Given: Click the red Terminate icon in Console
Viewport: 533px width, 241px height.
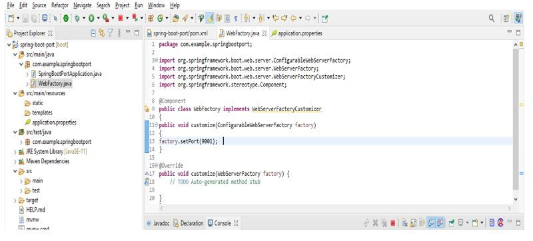Looking at the screenshot, I should tap(392, 223).
